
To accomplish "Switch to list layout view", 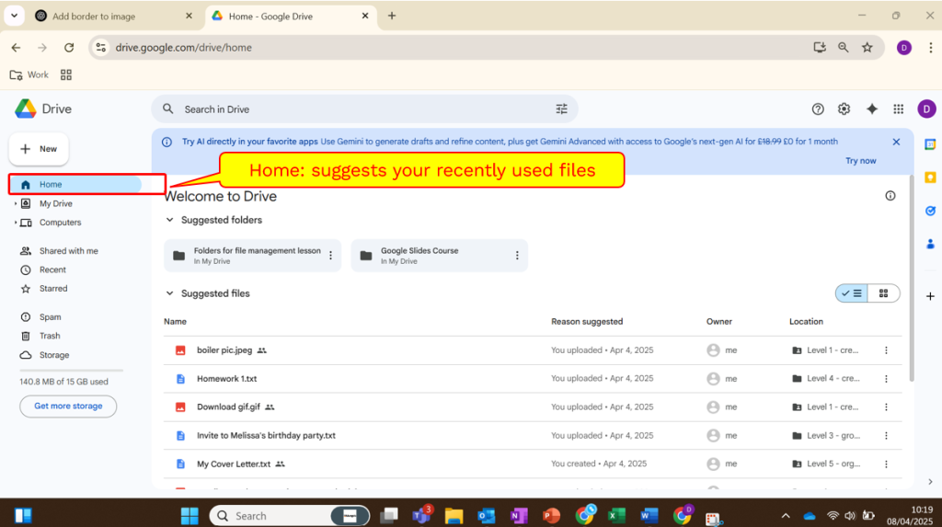I will (852, 293).
